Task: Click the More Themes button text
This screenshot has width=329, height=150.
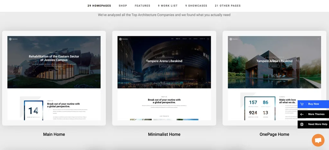Action: point(316,114)
